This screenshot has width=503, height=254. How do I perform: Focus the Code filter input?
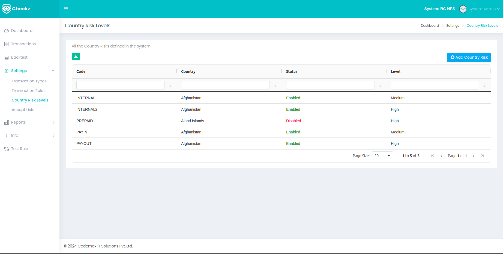pos(121,85)
